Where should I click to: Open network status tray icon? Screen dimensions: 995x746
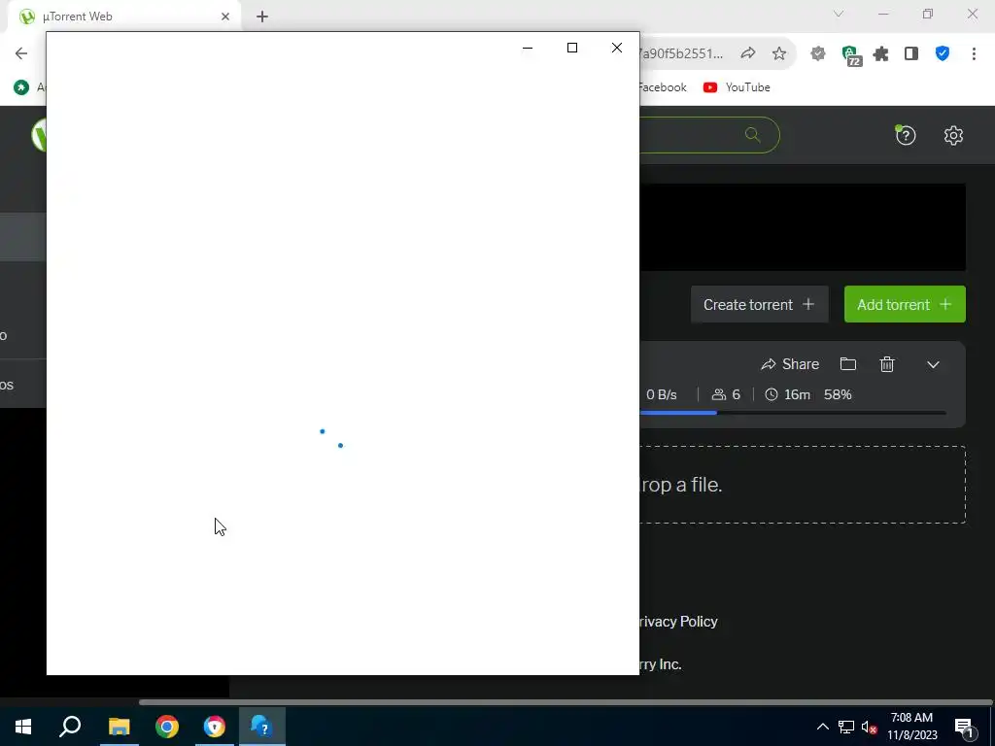[x=846, y=727]
